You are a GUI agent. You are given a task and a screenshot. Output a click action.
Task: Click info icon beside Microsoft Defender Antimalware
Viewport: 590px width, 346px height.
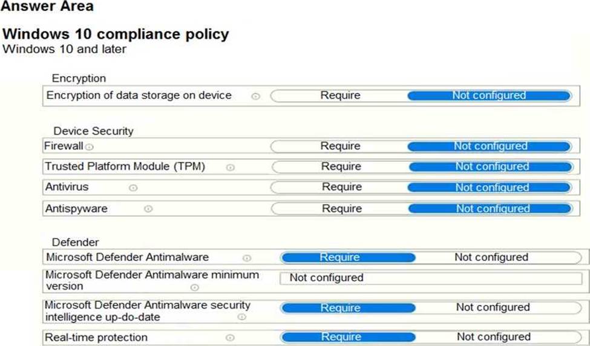click(246, 258)
